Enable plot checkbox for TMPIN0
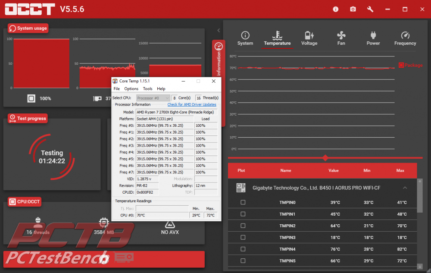431x273 pixels. point(243,203)
